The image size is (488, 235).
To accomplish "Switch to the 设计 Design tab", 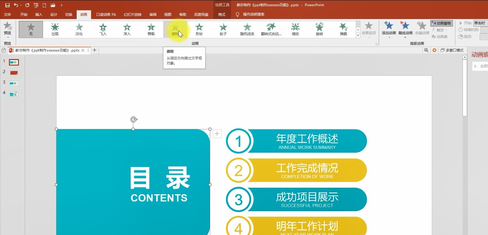I will (53, 14).
